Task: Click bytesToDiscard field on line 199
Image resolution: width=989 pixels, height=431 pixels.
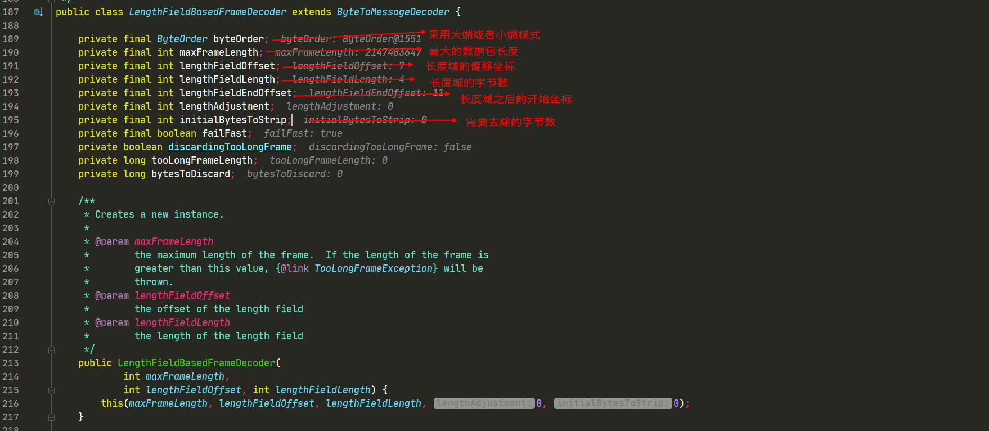Action: [191, 174]
